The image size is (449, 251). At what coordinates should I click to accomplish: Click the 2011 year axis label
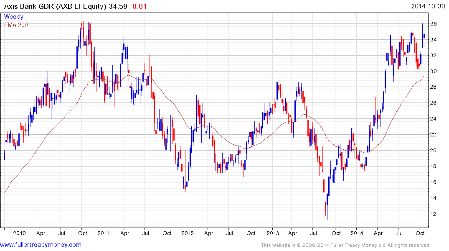(104, 233)
